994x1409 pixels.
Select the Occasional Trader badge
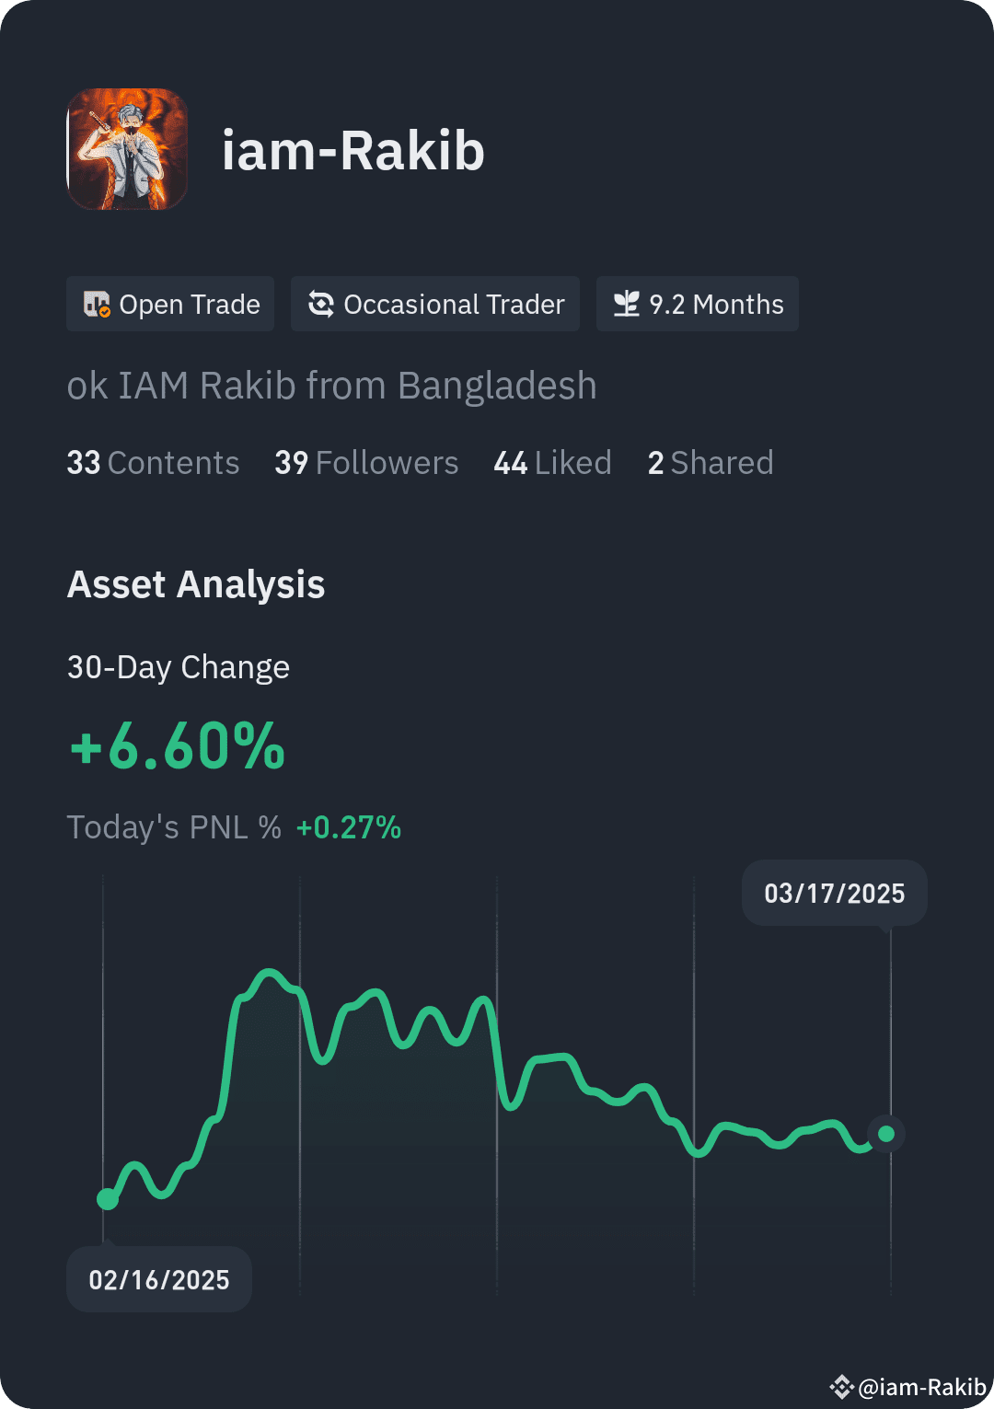pos(435,304)
